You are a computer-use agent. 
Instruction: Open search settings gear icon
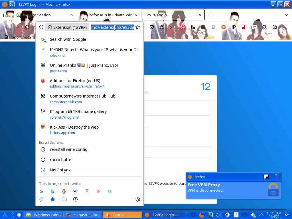(138, 199)
